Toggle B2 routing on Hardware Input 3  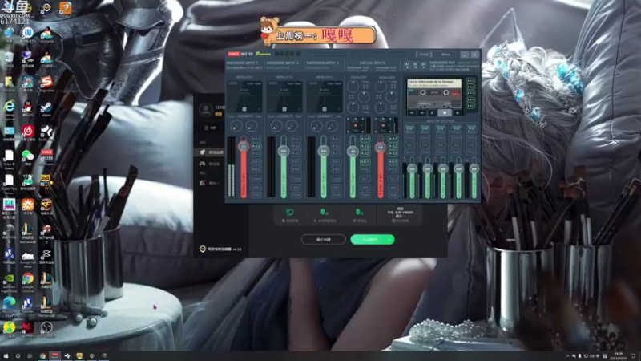pyautogui.click(x=337, y=169)
